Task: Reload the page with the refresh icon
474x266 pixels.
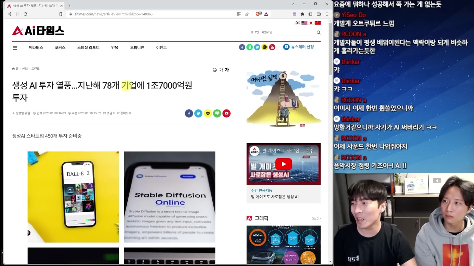Action: (25, 14)
